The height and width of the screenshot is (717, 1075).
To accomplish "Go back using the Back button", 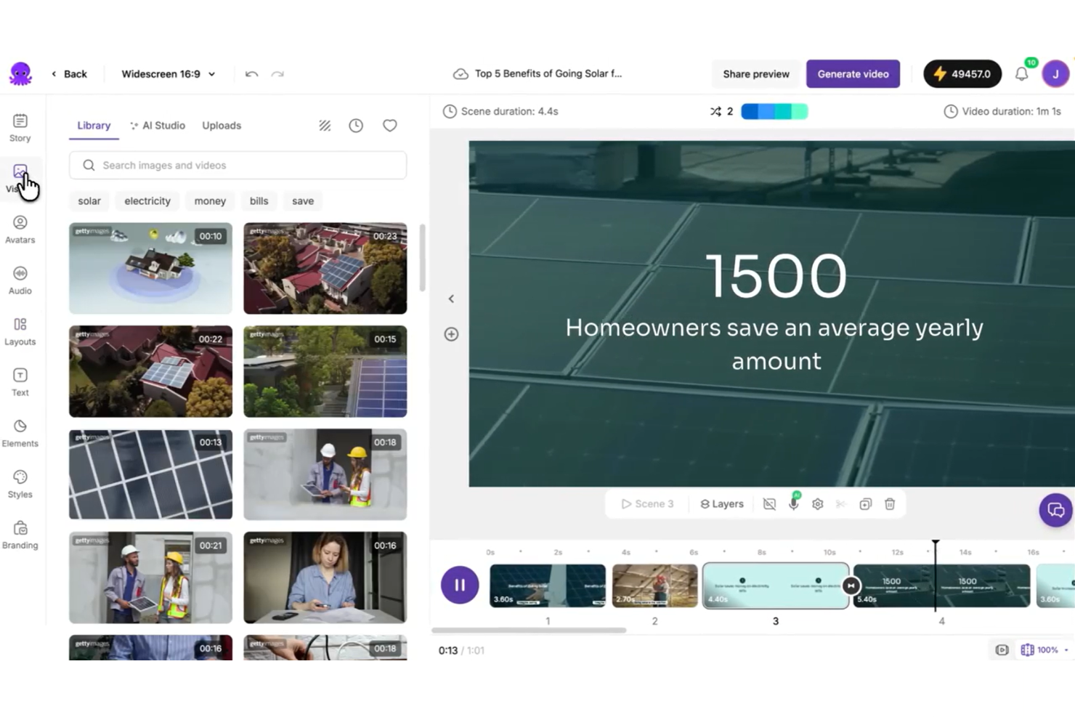I will point(69,74).
